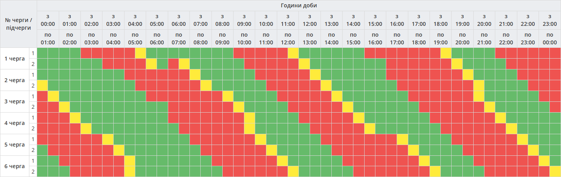Click the "з 23:00" column header
This screenshot has width=561, height=177.
point(550,20)
